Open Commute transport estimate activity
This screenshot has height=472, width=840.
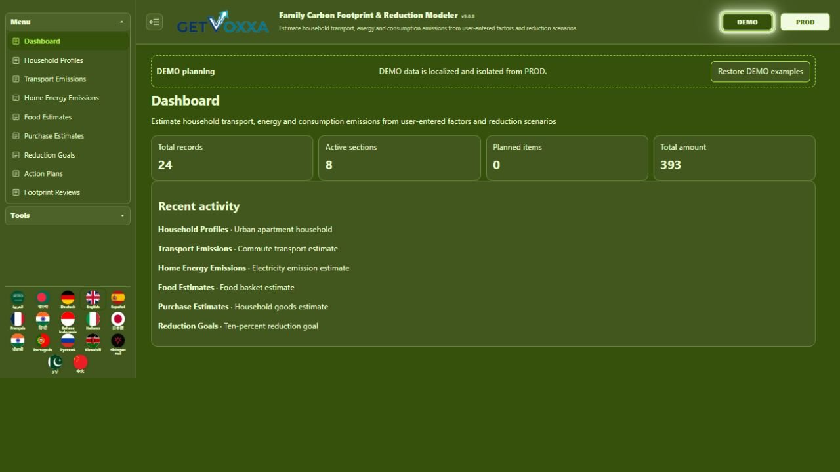pyautogui.click(x=287, y=249)
